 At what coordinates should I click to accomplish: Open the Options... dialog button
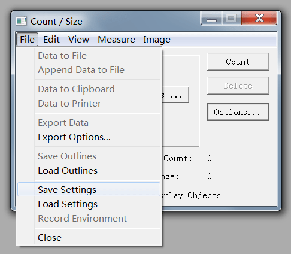point(238,112)
